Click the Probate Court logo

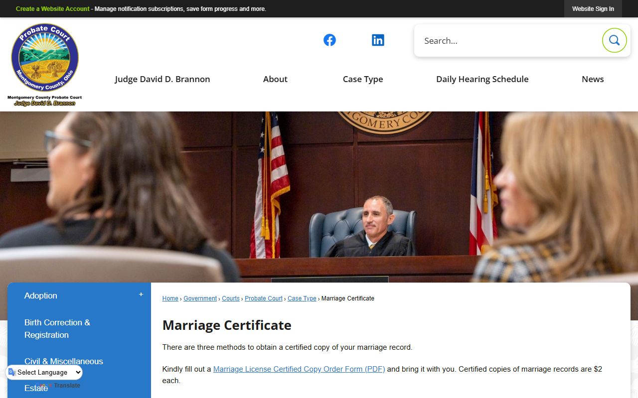pos(45,65)
